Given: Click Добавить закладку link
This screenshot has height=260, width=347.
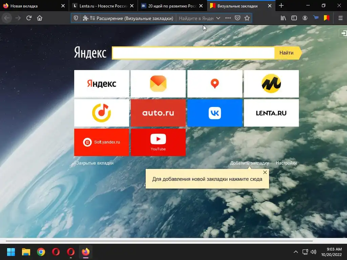Looking at the screenshot, I should (x=249, y=163).
